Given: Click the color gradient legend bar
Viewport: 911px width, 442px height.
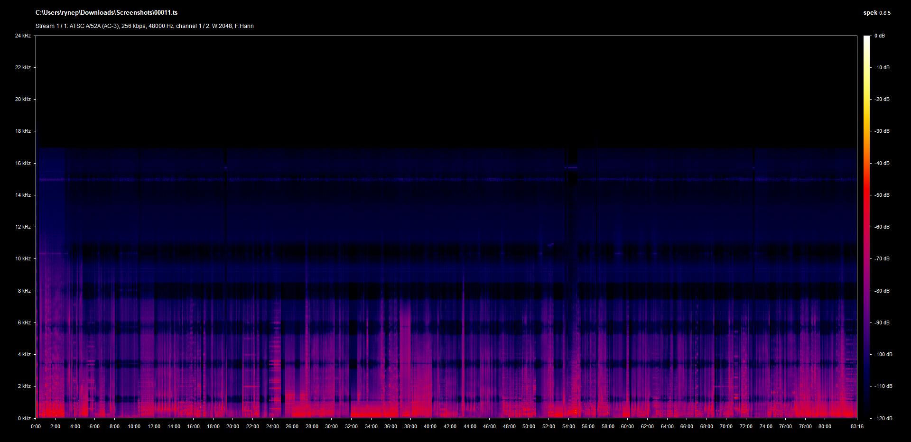Looking at the screenshot, I should click(866, 227).
